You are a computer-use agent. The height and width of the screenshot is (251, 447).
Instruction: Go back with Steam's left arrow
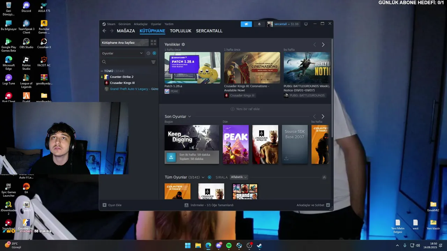[104, 31]
